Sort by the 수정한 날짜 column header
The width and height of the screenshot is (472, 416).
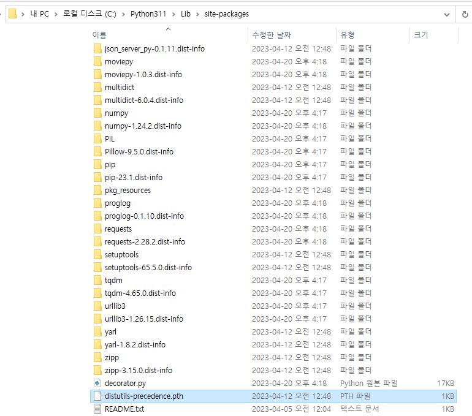tap(272, 35)
